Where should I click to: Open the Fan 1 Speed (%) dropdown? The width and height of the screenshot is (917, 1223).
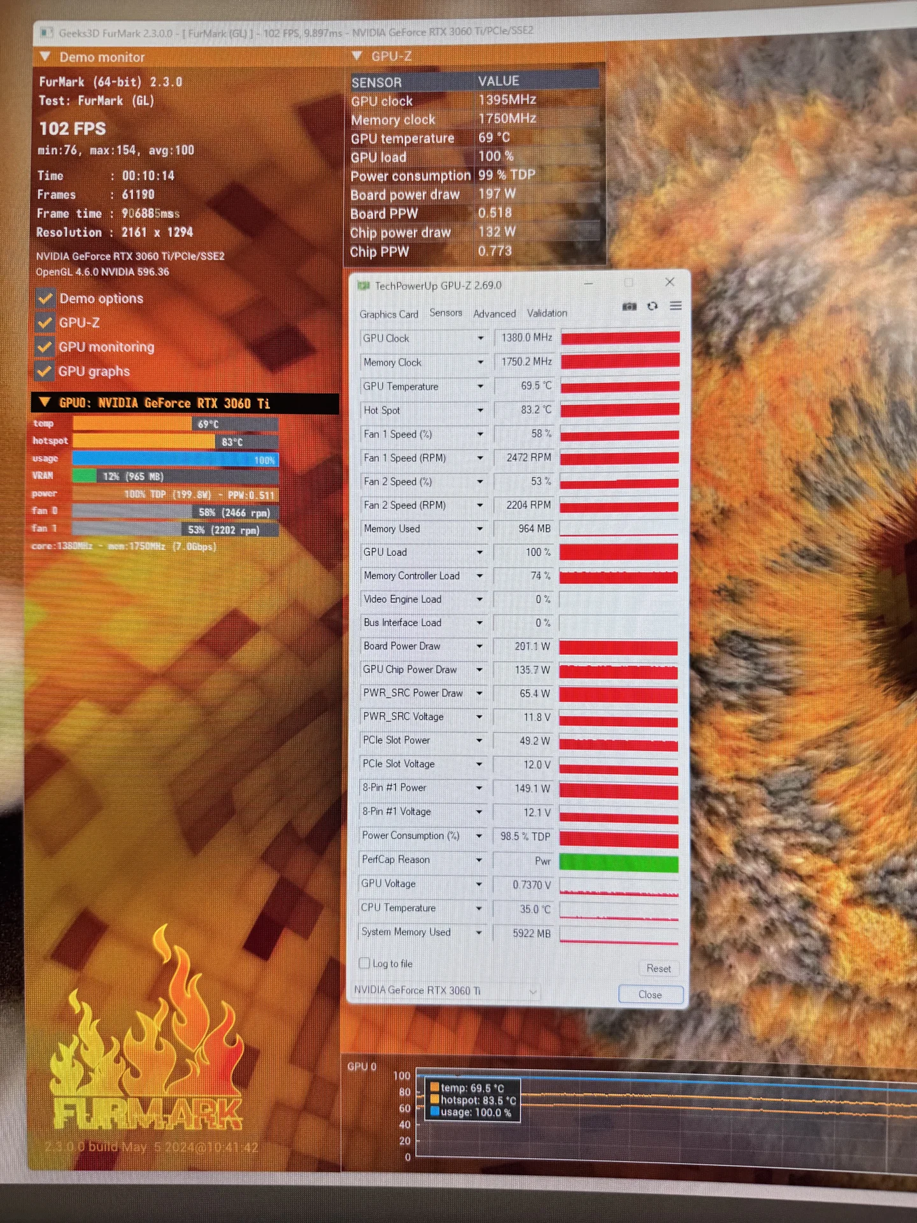480,434
